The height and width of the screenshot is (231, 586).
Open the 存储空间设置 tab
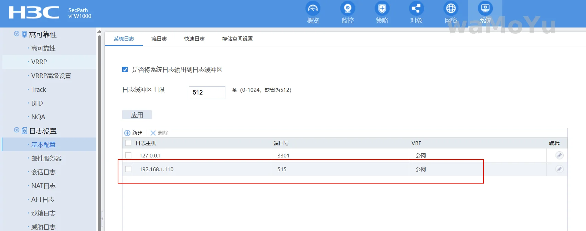point(237,39)
